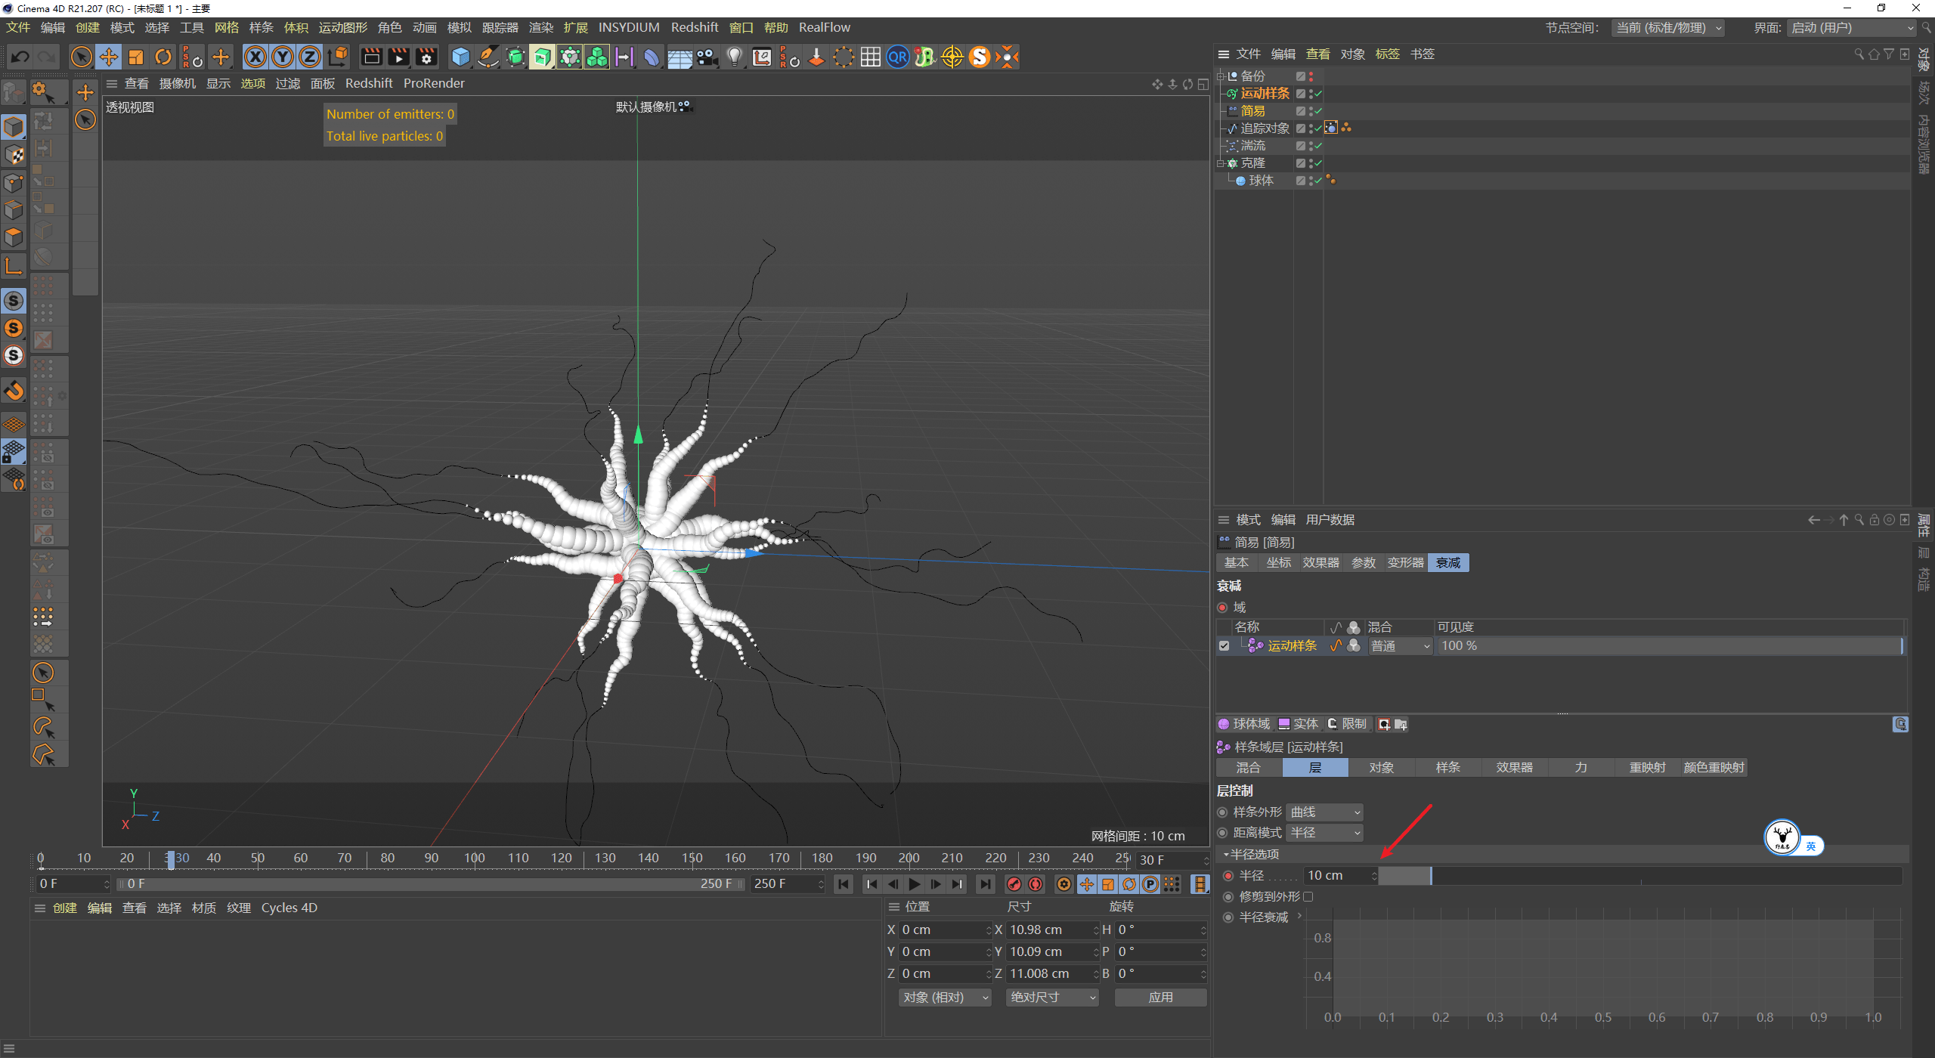Expand the 备份 object in the object manager
Screen dimensions: 1935x1058
pos(1221,76)
